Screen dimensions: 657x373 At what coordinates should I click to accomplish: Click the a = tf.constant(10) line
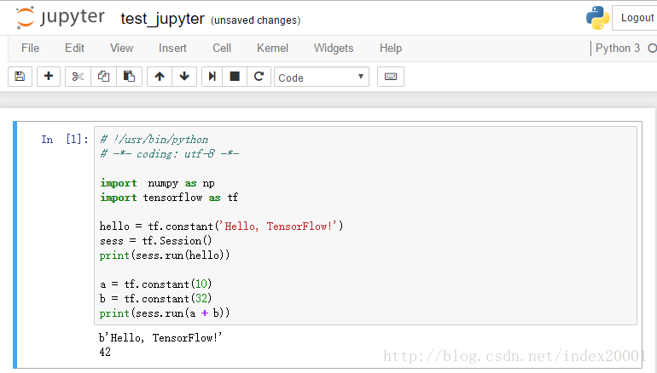[x=156, y=284]
